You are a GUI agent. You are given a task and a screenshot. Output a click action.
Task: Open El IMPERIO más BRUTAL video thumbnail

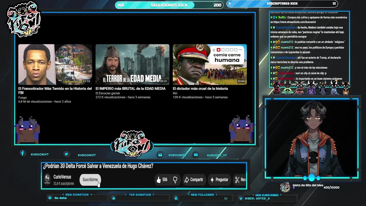coord(132,64)
